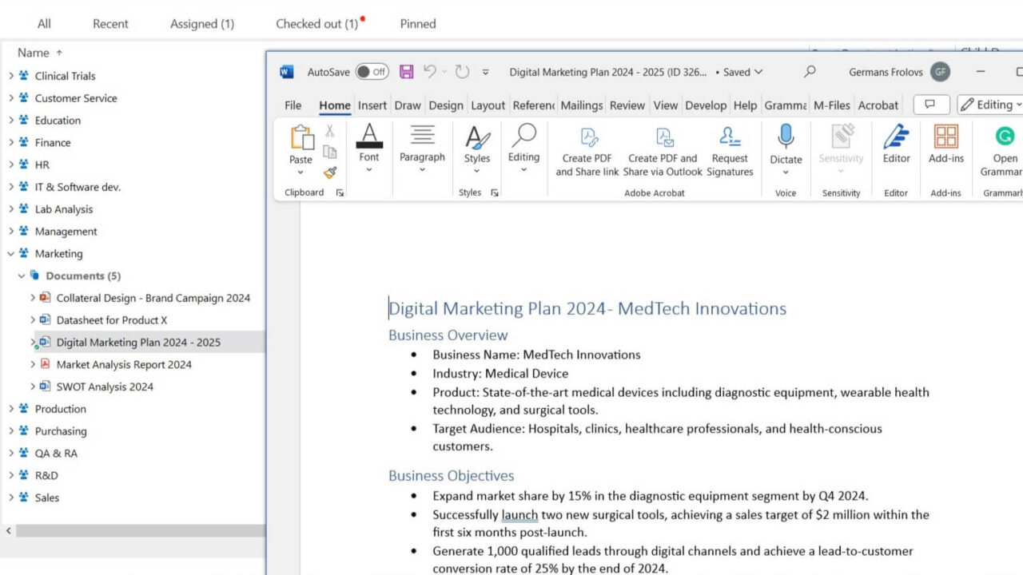Open the Customize Quick Access Toolbar arrow
The image size is (1023, 575).
[485, 72]
